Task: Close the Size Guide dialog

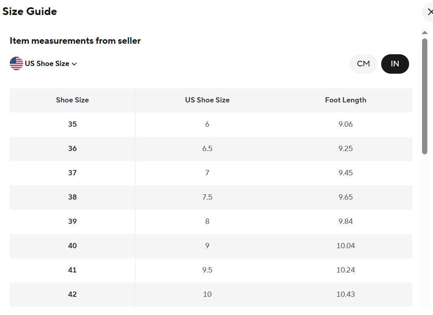Action: click(429, 12)
